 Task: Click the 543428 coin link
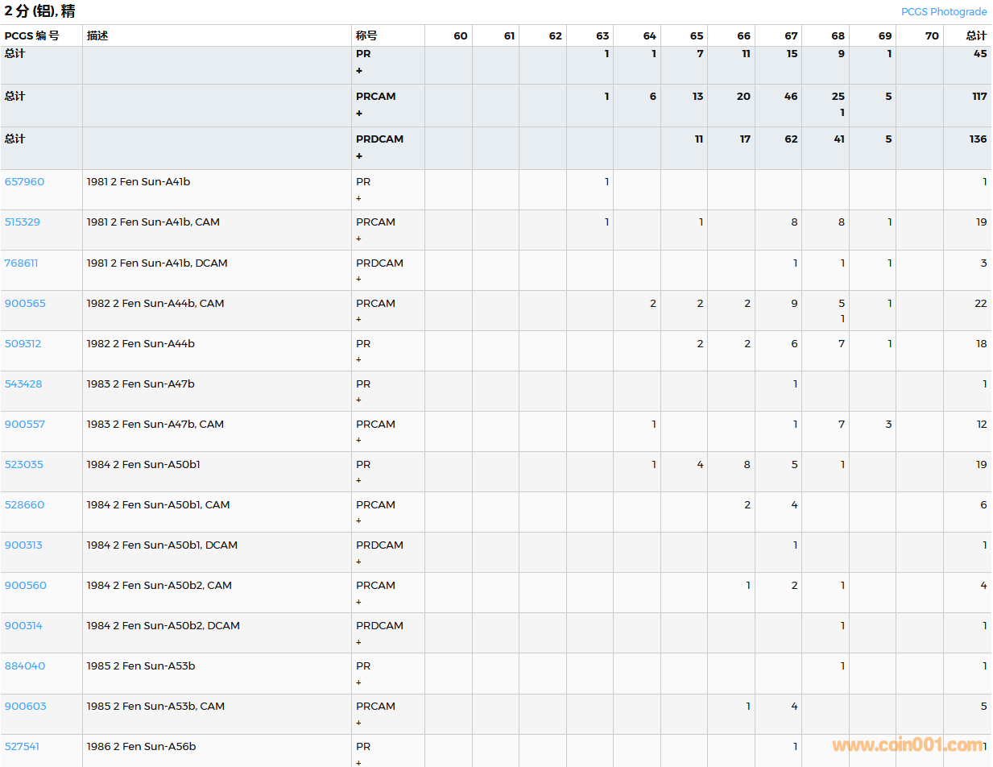pyautogui.click(x=23, y=384)
